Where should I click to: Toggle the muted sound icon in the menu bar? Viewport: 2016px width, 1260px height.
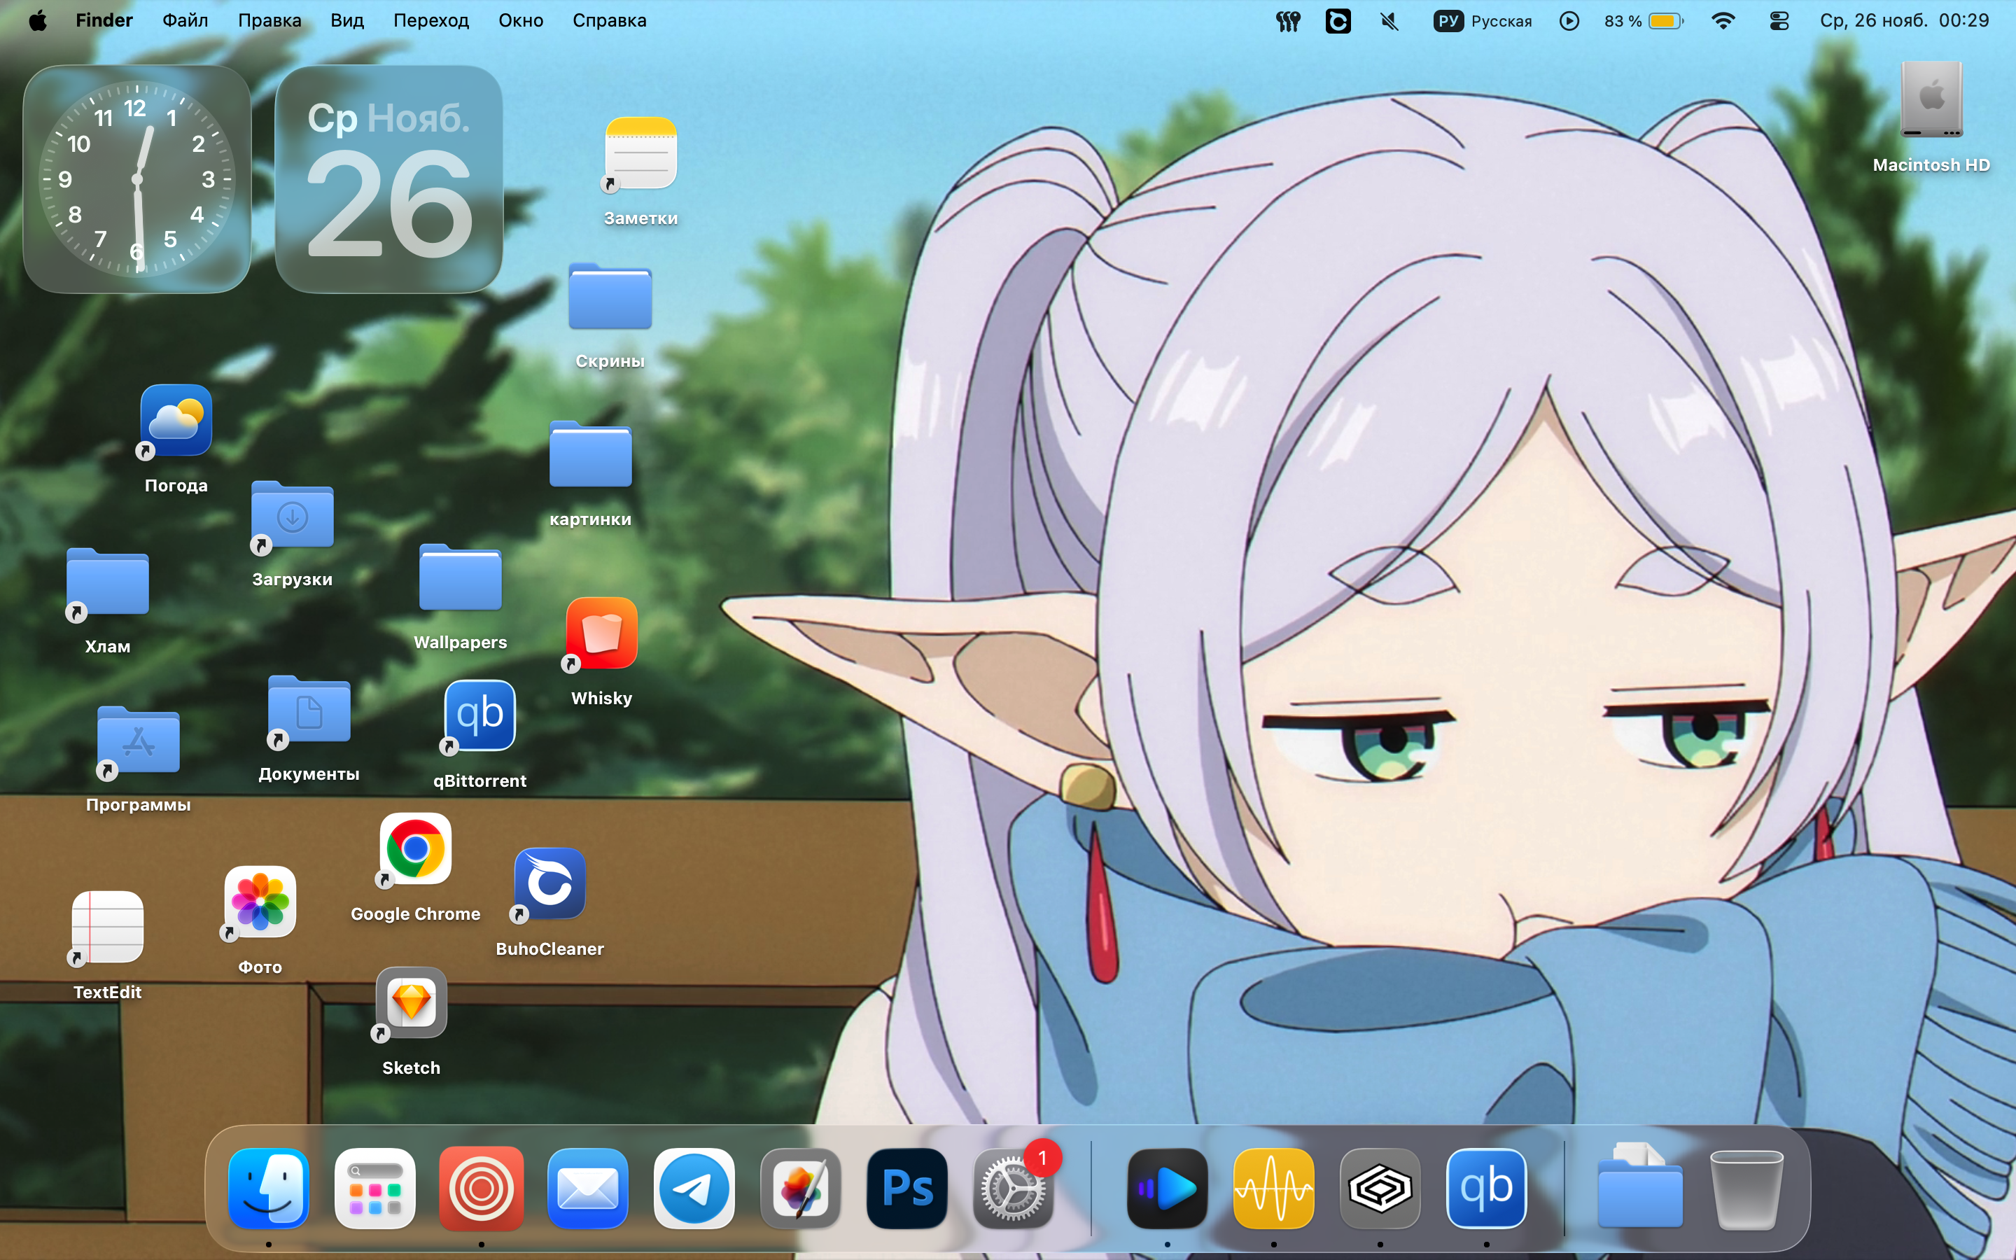click(x=1389, y=21)
